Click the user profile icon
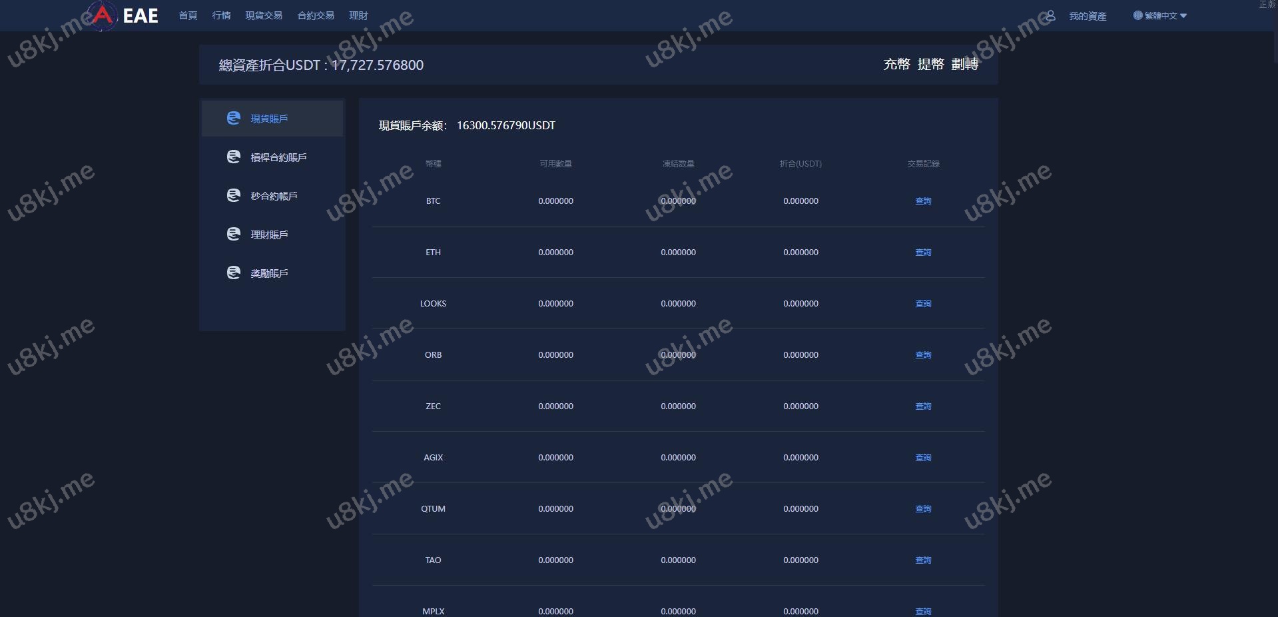1278x617 pixels. click(1050, 15)
